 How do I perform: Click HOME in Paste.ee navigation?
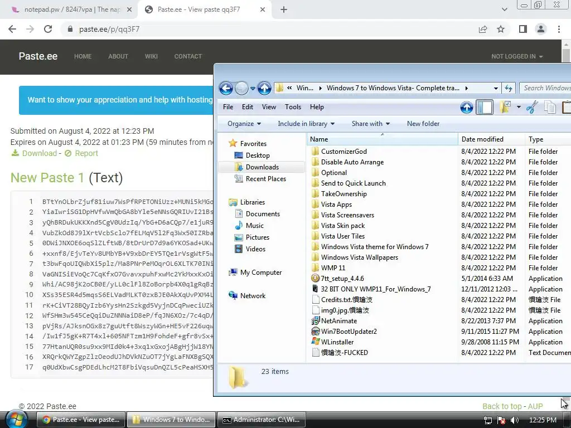click(x=83, y=56)
